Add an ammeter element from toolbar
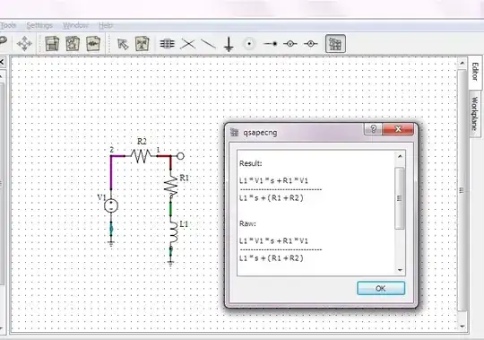484x340 pixels. point(310,44)
